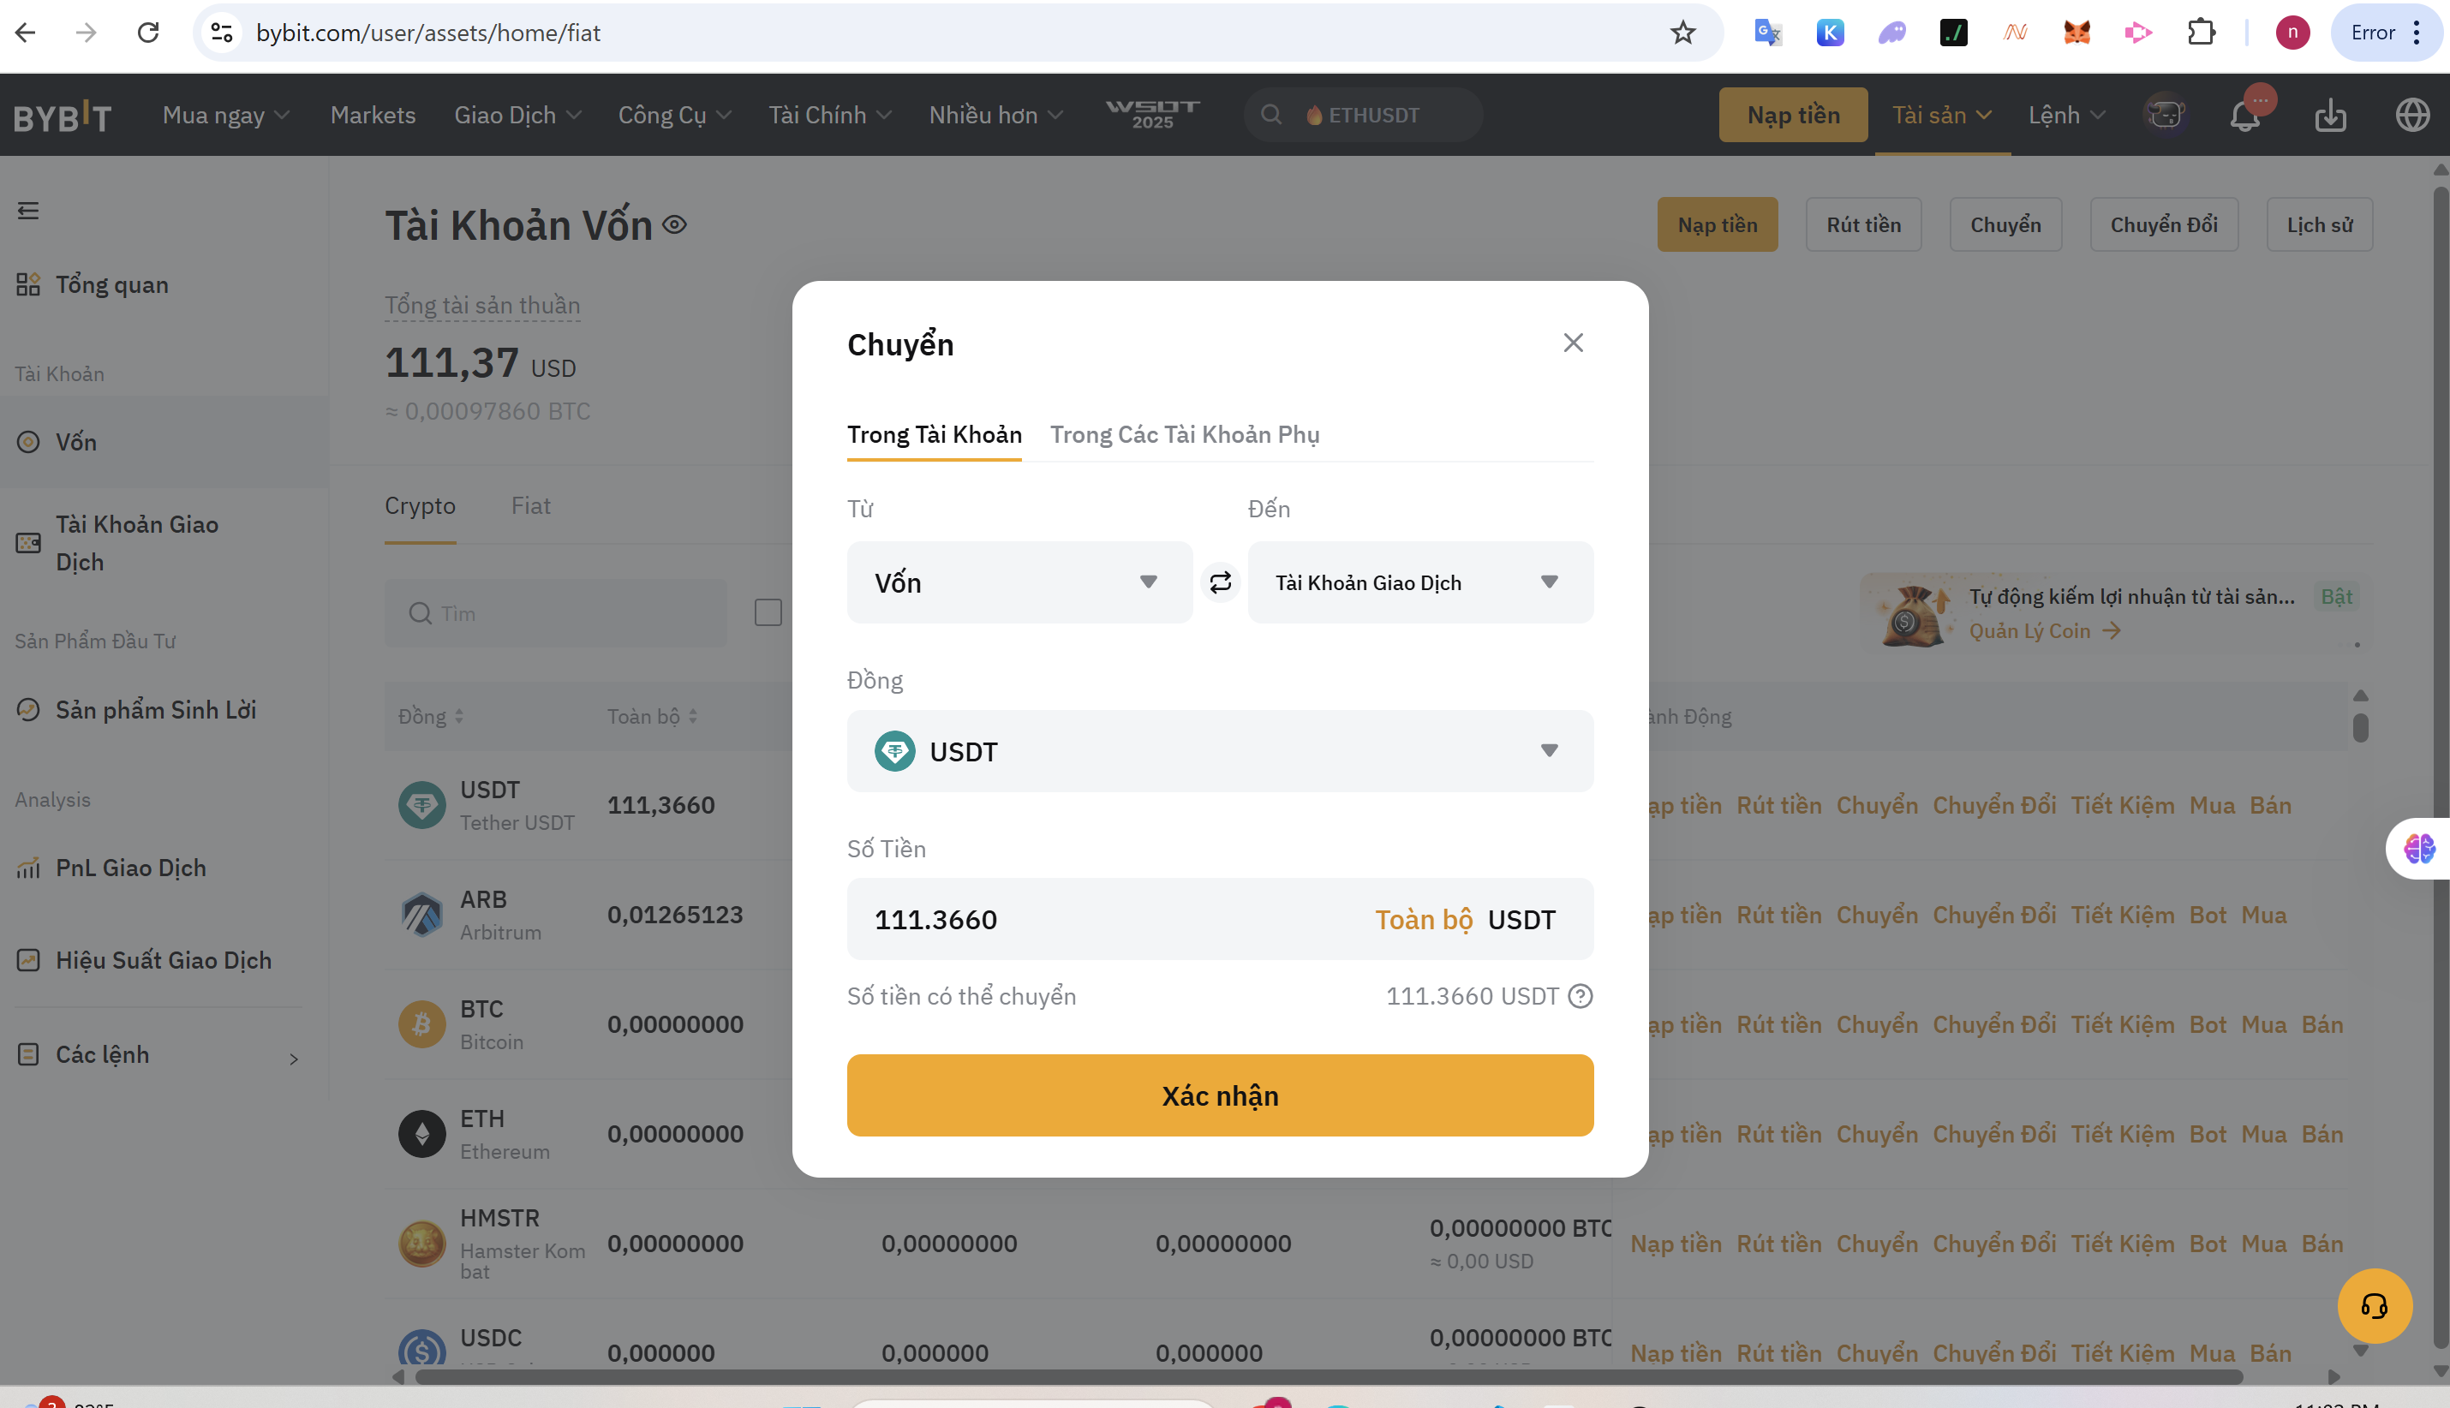Collapse the left sidebar menu
The image size is (2450, 1408).
pyautogui.click(x=28, y=211)
